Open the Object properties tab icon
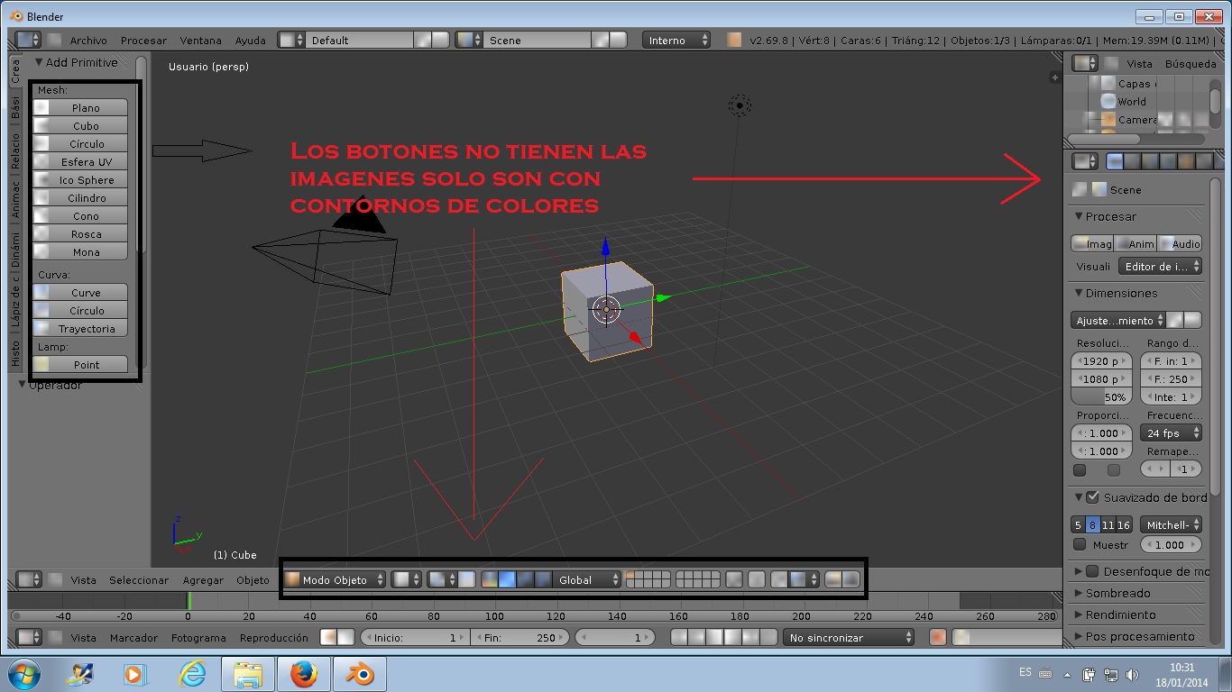The width and height of the screenshot is (1232, 692). point(1186,161)
